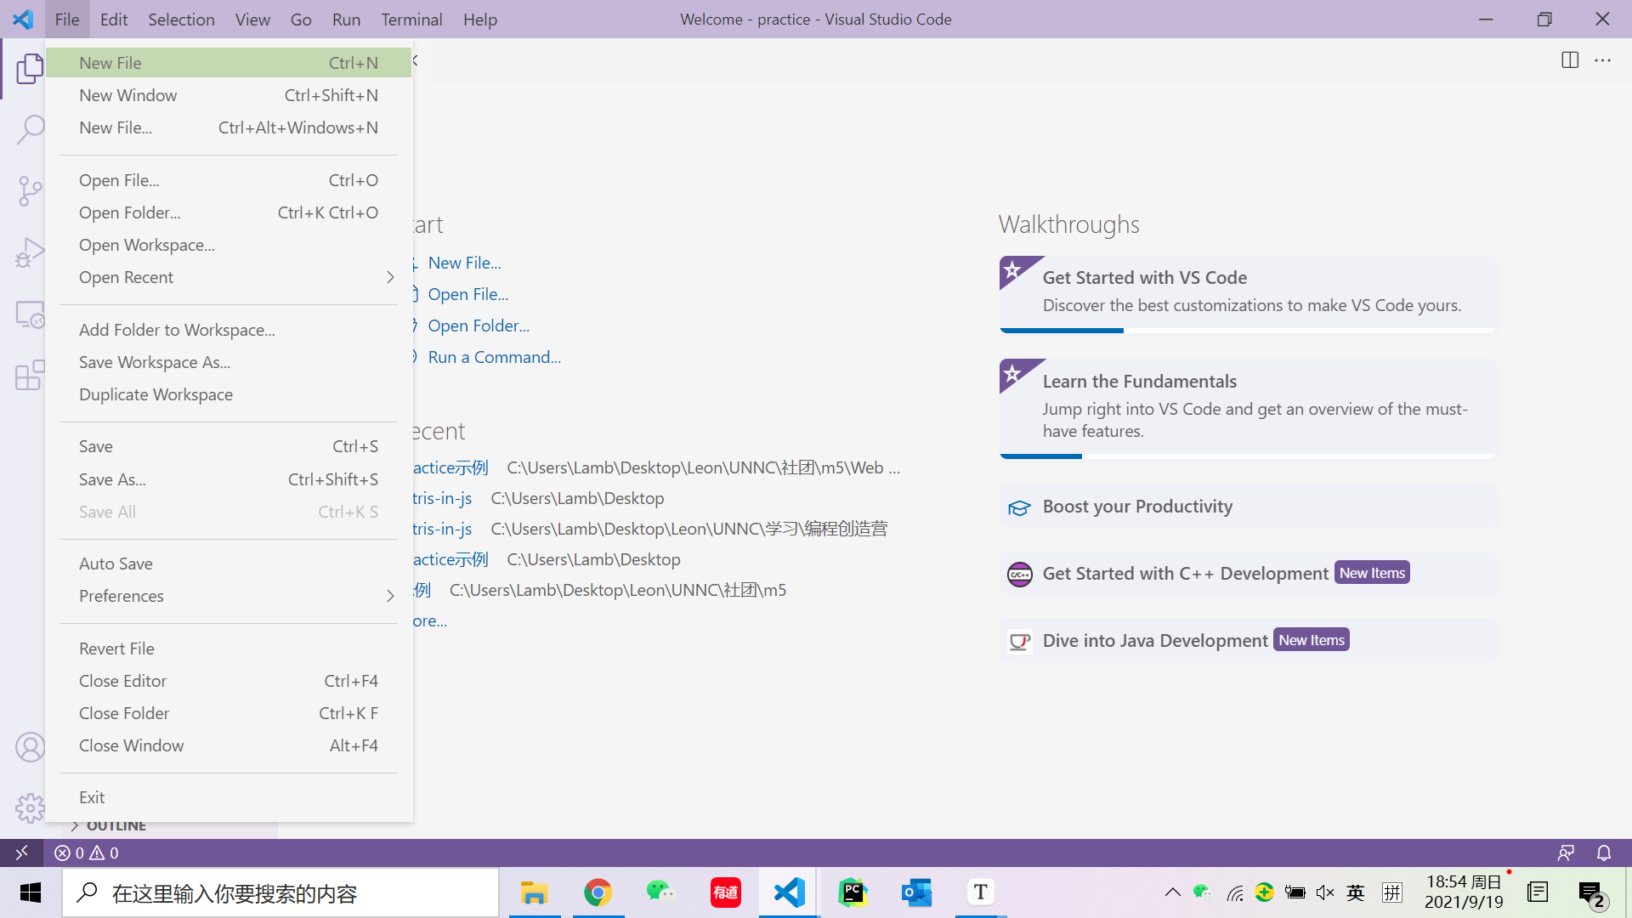Open the Terminal menu

[411, 19]
